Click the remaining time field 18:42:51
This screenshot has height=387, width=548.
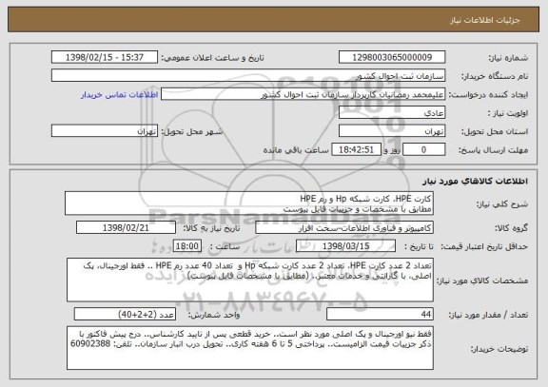coord(356,149)
